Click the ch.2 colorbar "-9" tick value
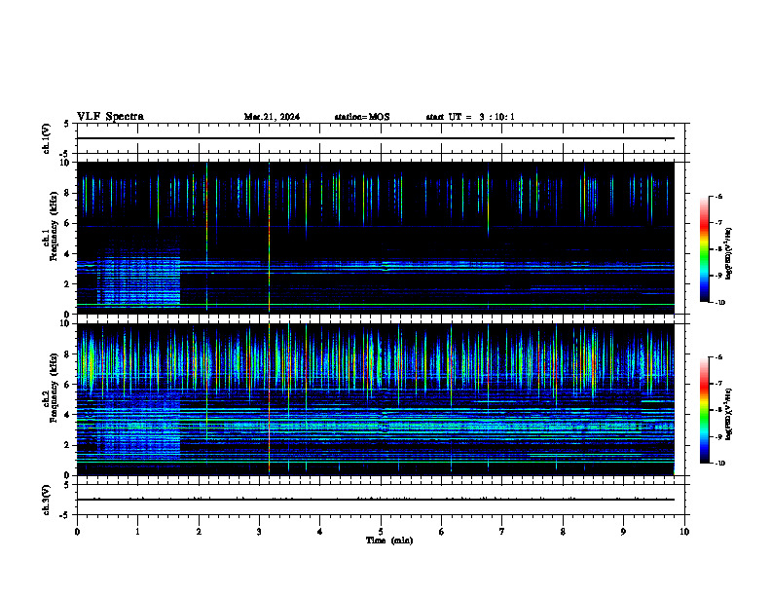The width and height of the screenshot is (771, 596). [x=718, y=436]
